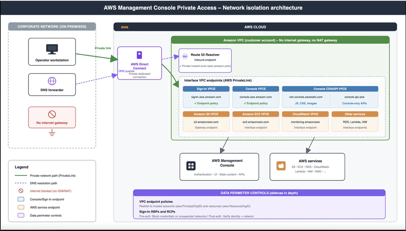406x231 pixels.
Task: Select the Console CDN/API VPCE header
Action: [330, 89]
